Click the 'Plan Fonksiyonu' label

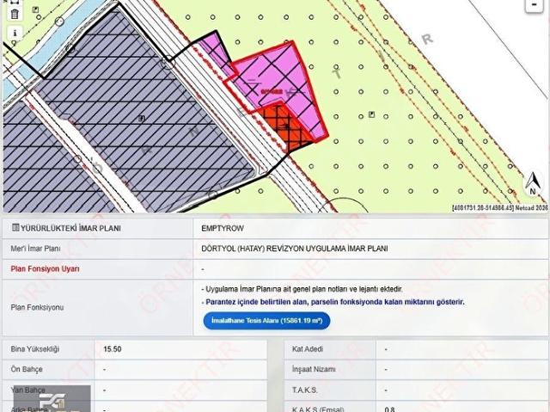(x=37, y=307)
